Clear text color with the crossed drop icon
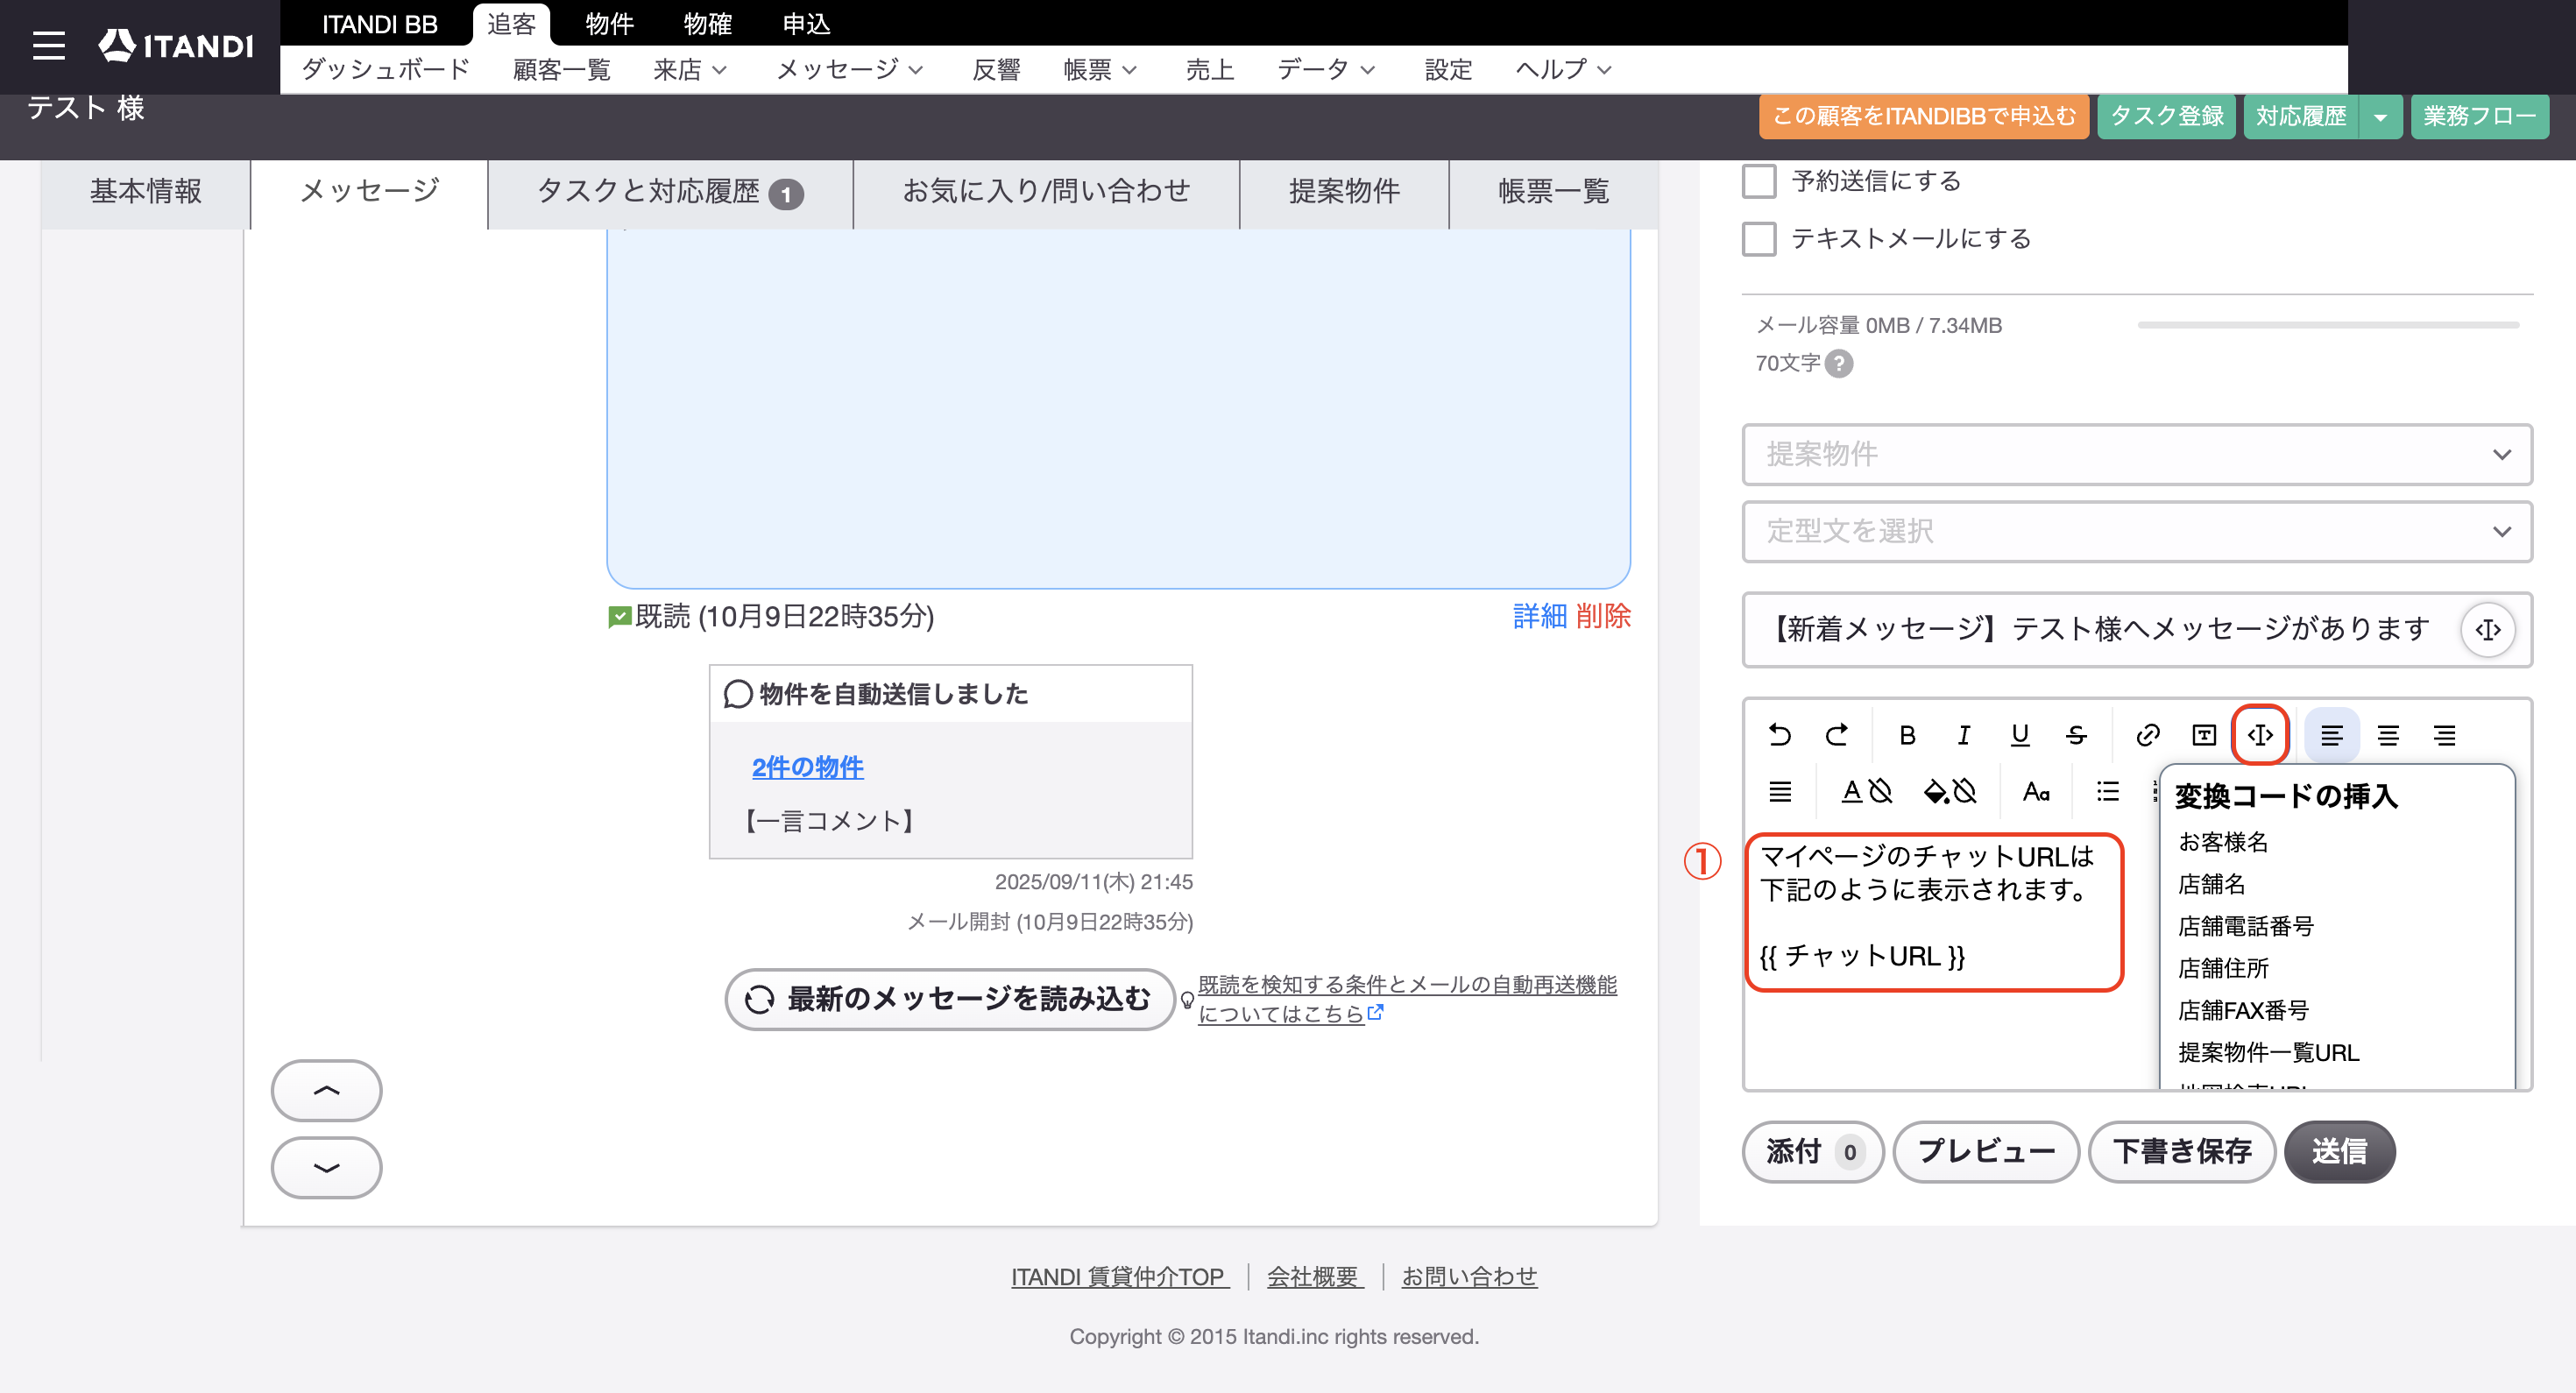 click(1881, 792)
